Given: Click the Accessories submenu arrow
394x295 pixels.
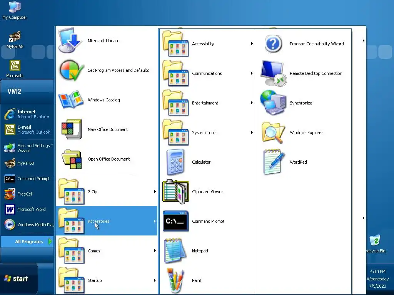Looking at the screenshot, I should tap(155, 221).
